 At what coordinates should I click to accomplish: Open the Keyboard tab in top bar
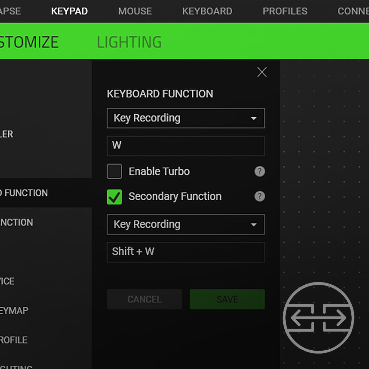point(207,11)
